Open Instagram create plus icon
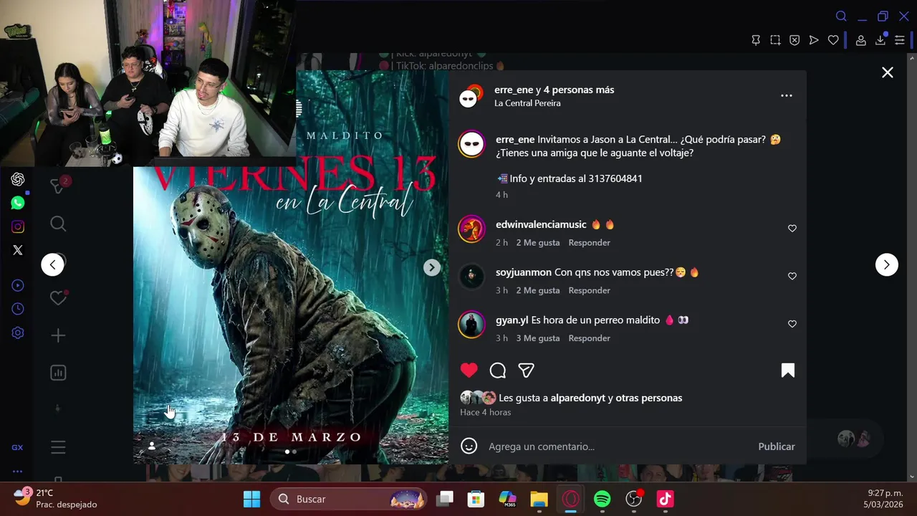The height and width of the screenshot is (516, 917). (x=58, y=335)
